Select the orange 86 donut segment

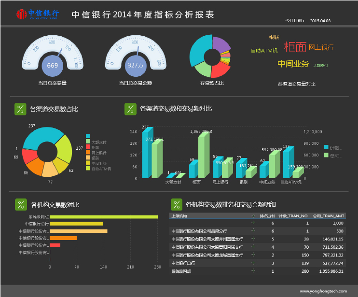coord(35,166)
